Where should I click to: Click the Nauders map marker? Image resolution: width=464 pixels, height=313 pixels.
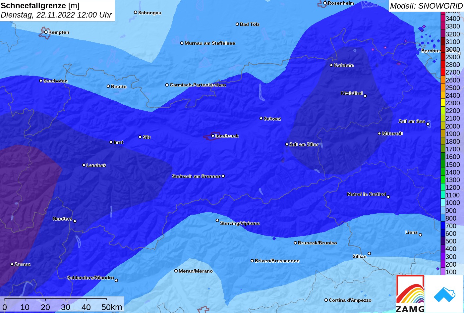pyautogui.click(x=75, y=221)
